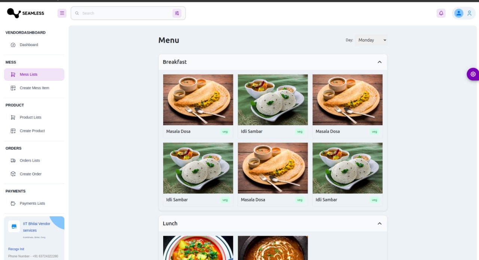Open the notifications bell

coord(441,13)
